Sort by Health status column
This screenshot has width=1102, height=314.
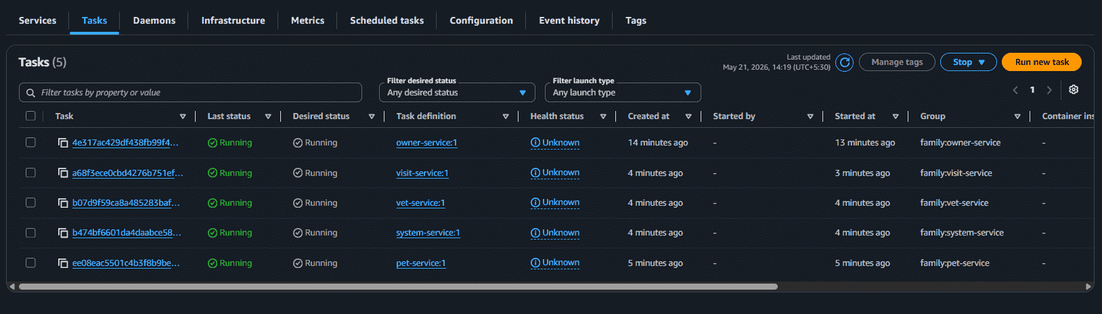[603, 116]
